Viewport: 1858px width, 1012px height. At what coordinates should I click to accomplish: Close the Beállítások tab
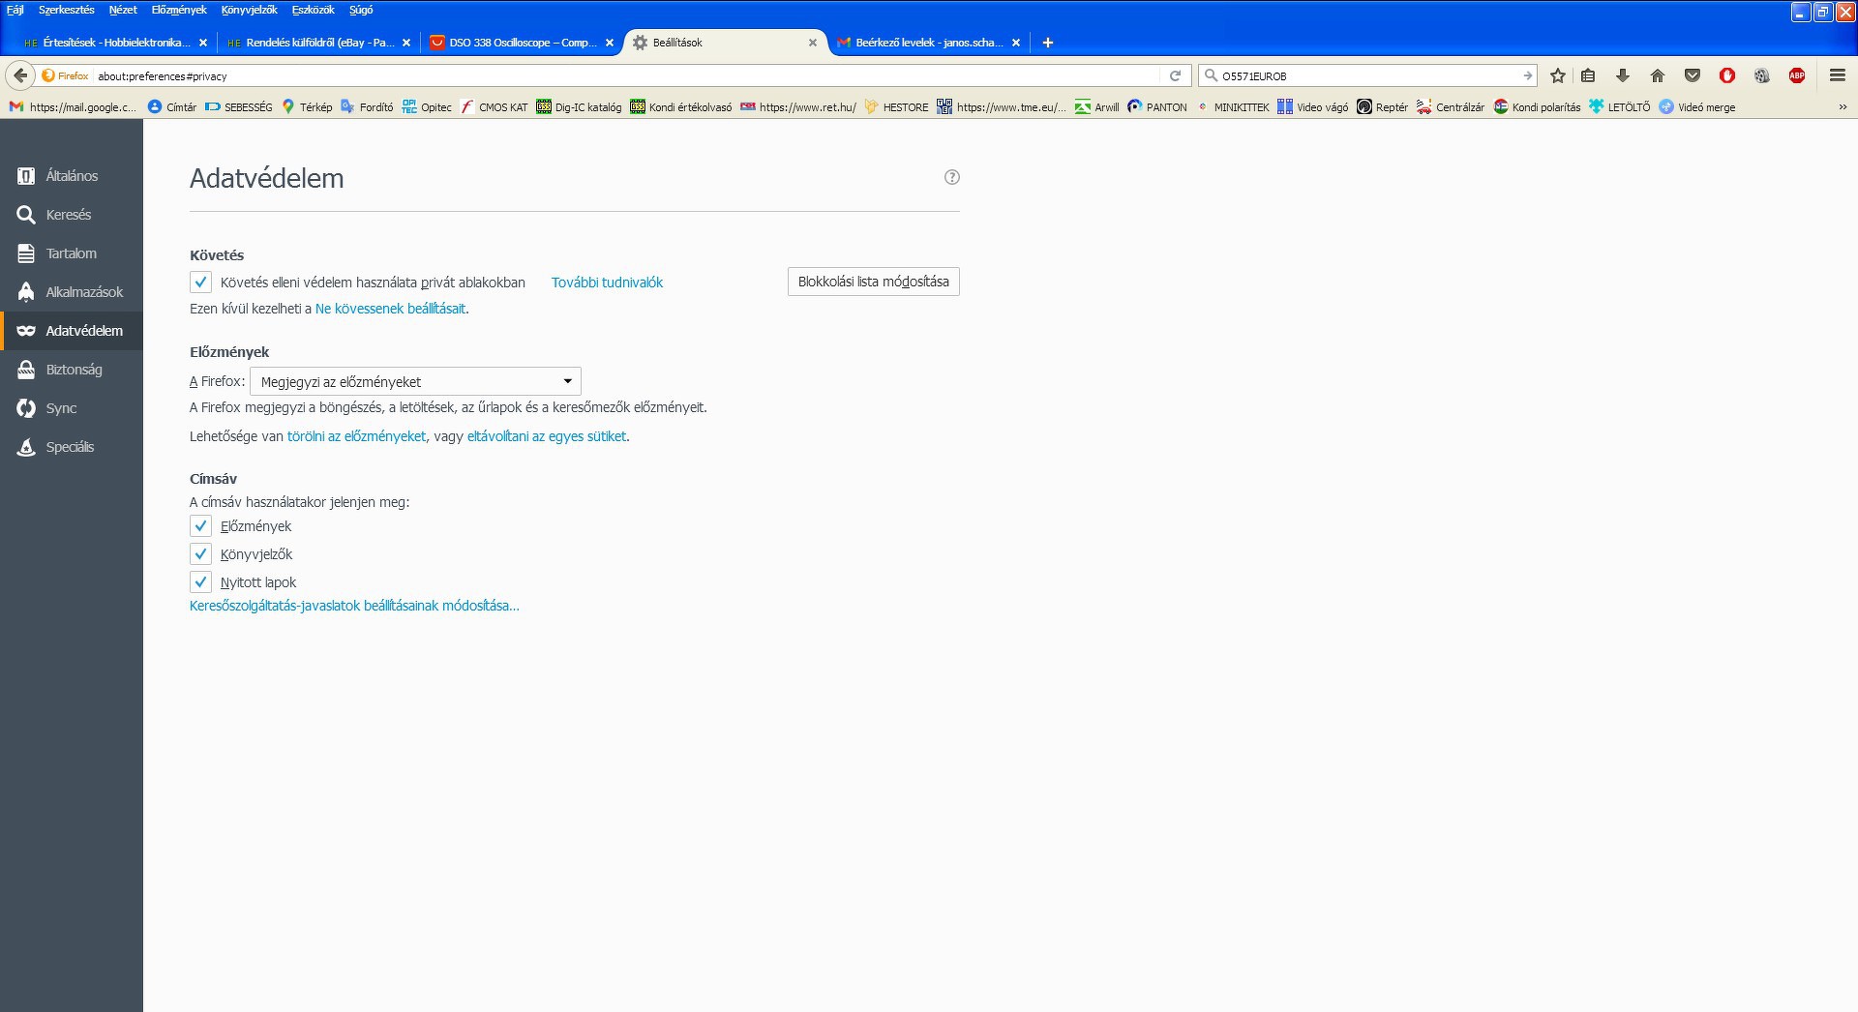click(813, 43)
